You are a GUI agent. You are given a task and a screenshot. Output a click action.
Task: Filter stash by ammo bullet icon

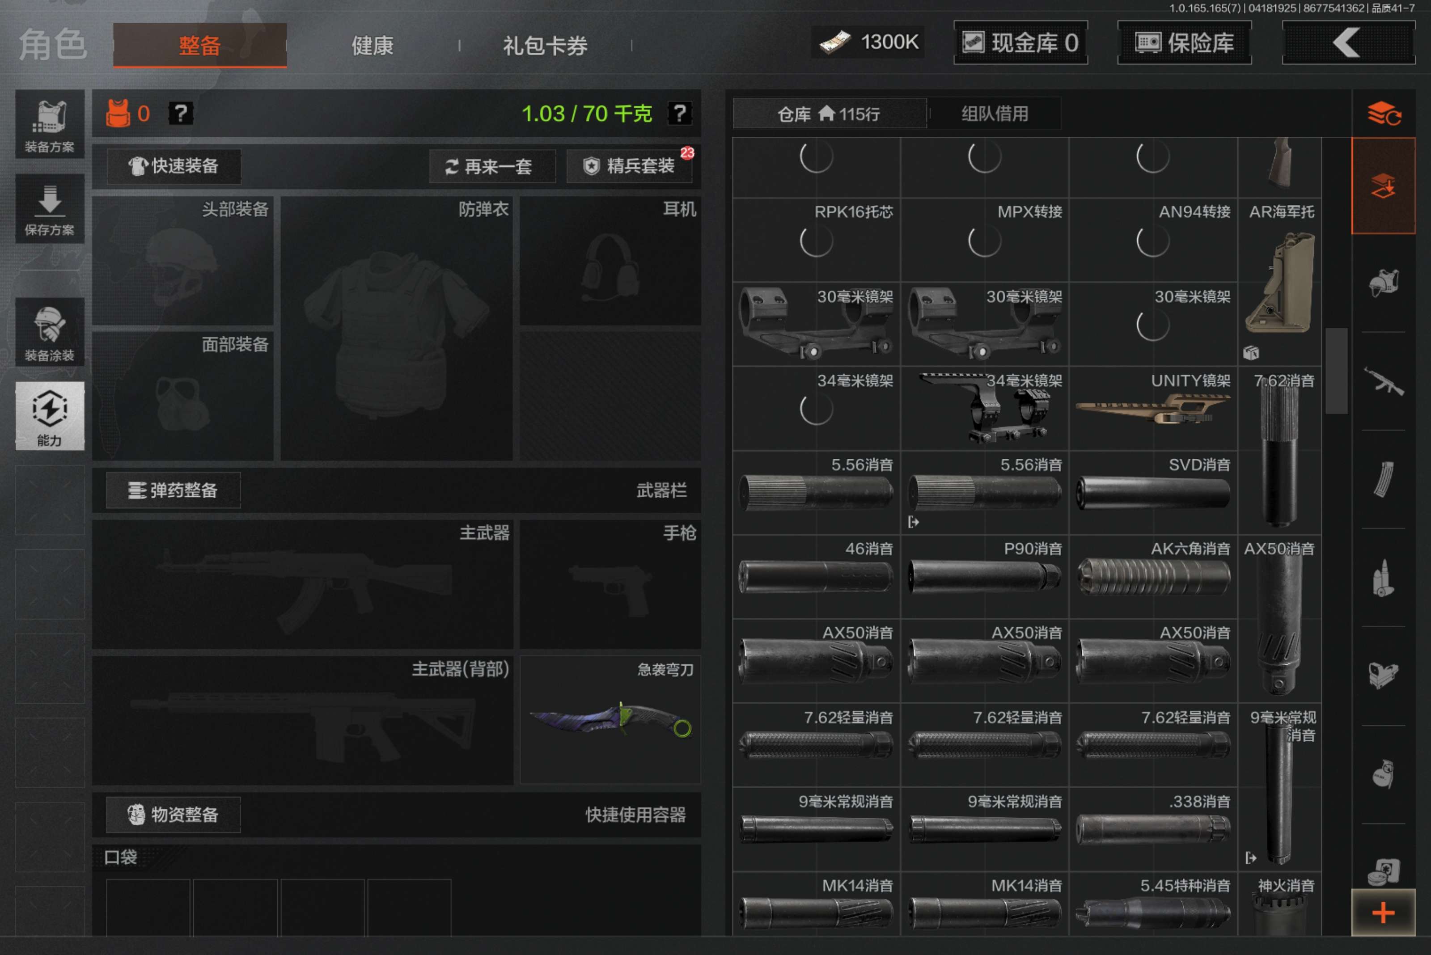(x=1383, y=578)
